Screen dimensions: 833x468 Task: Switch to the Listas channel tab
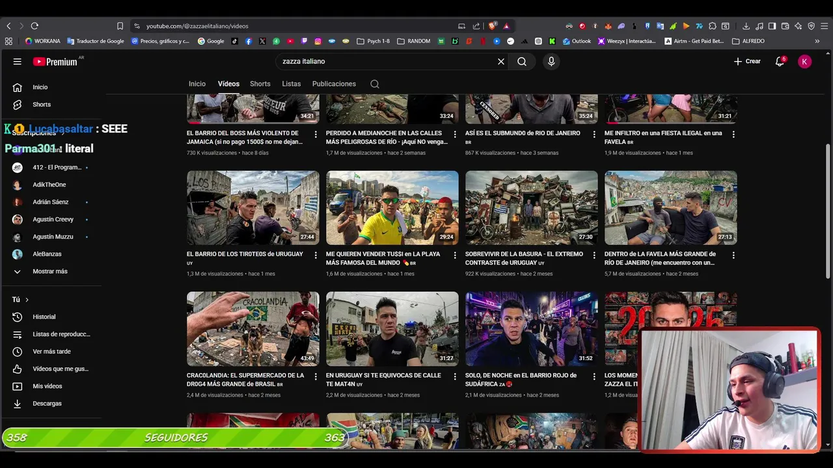pos(292,84)
